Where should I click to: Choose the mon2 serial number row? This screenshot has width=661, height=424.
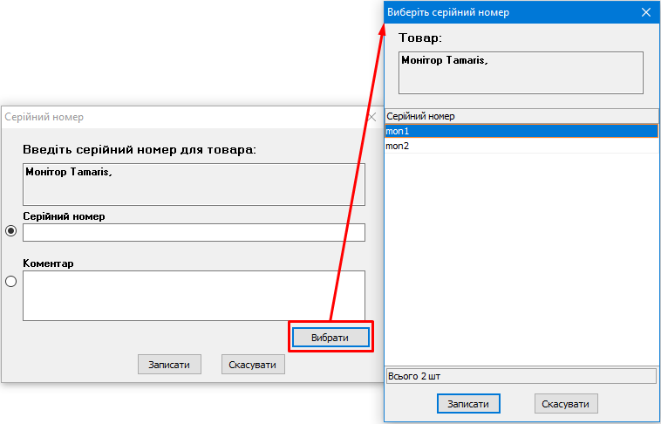click(521, 146)
